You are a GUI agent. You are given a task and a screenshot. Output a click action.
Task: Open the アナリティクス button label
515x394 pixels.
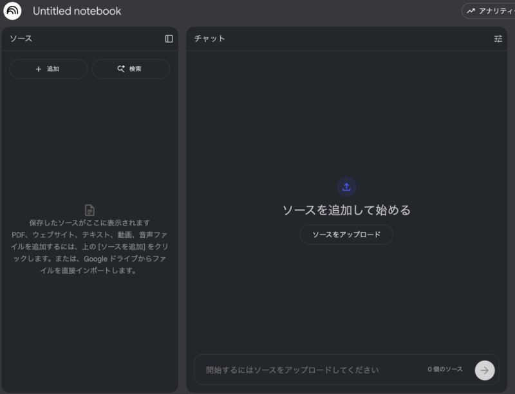(496, 11)
